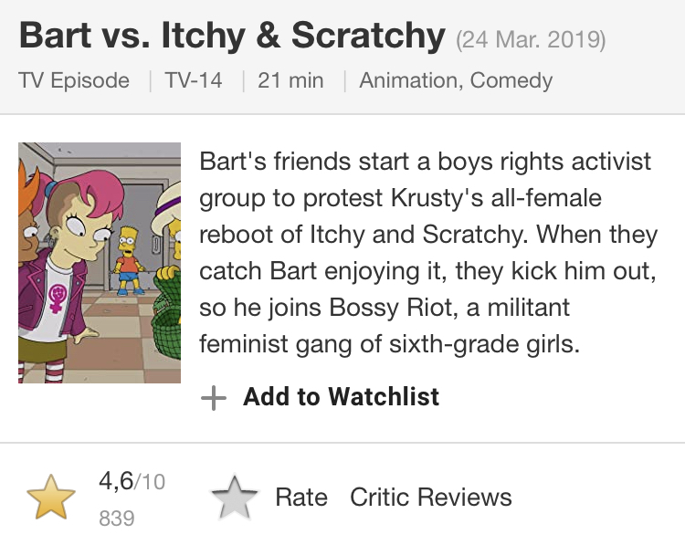
Task: Click the Bart vs. Itchy & Scratchy title
Action: pyautogui.click(x=231, y=37)
